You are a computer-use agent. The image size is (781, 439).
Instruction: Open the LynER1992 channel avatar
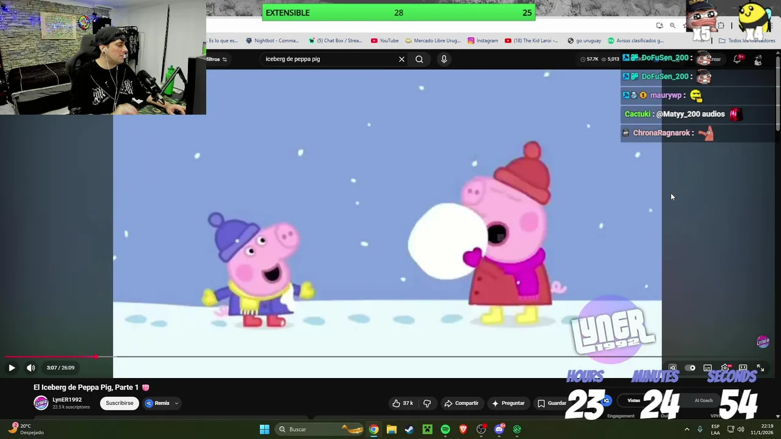pyautogui.click(x=41, y=403)
